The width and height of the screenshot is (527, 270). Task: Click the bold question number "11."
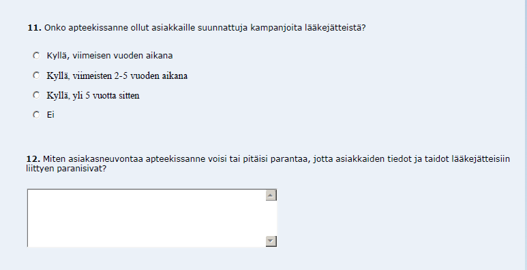pos(34,28)
